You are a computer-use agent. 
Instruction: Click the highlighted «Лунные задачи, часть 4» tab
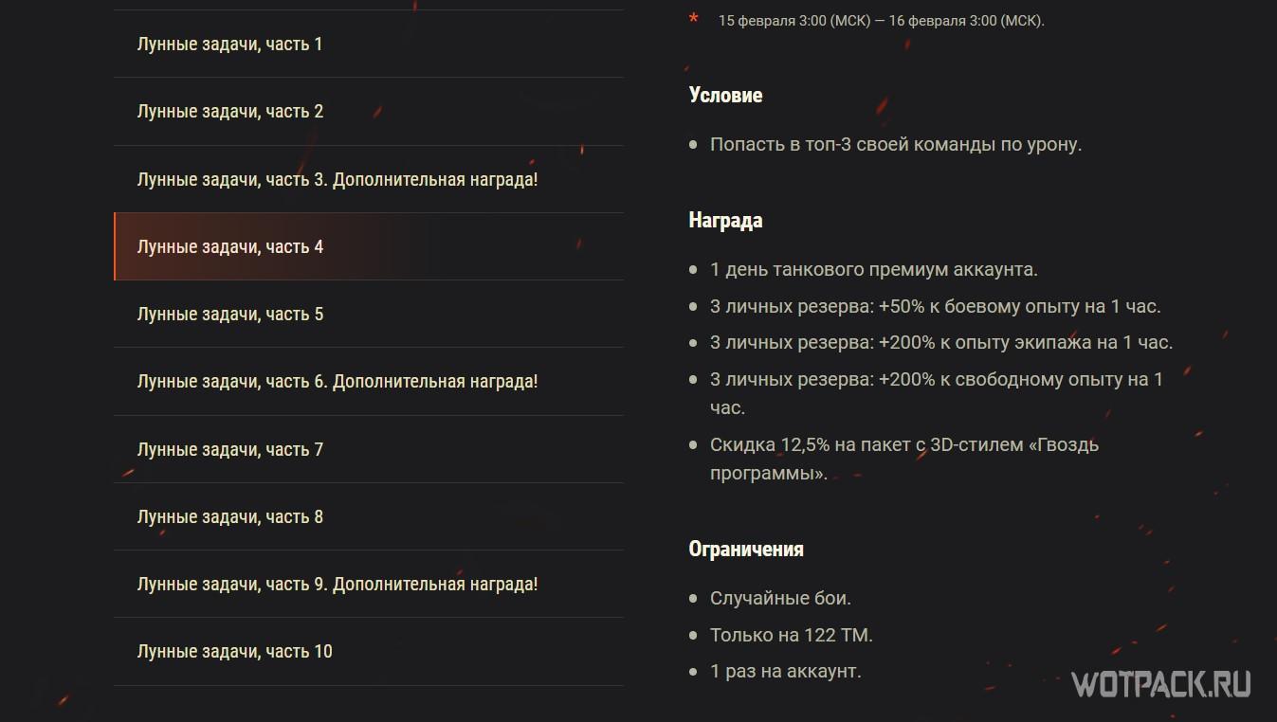(230, 246)
